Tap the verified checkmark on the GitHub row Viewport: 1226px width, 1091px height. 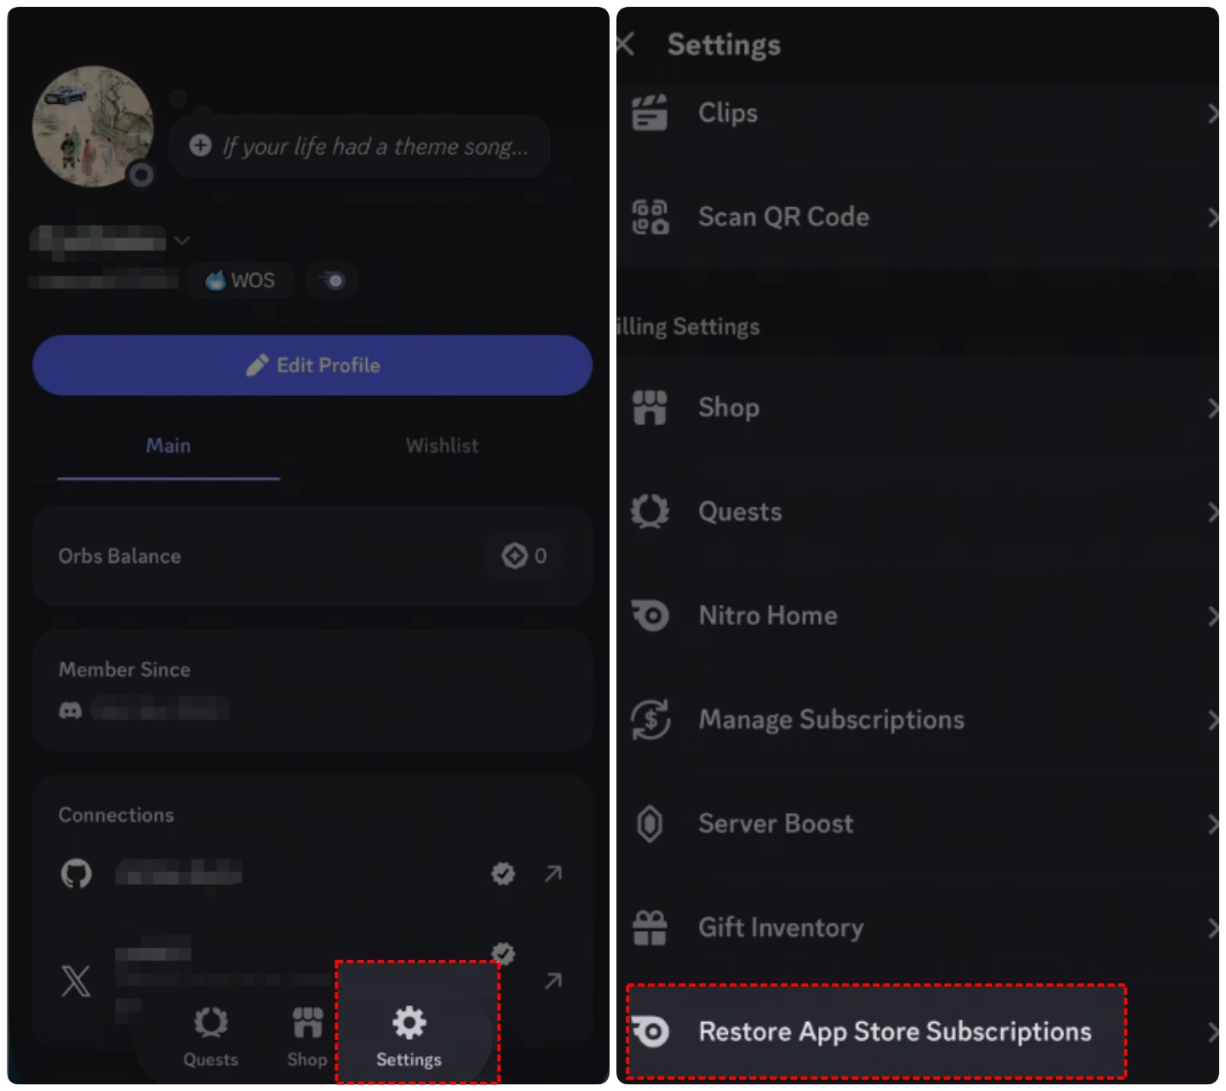point(503,873)
